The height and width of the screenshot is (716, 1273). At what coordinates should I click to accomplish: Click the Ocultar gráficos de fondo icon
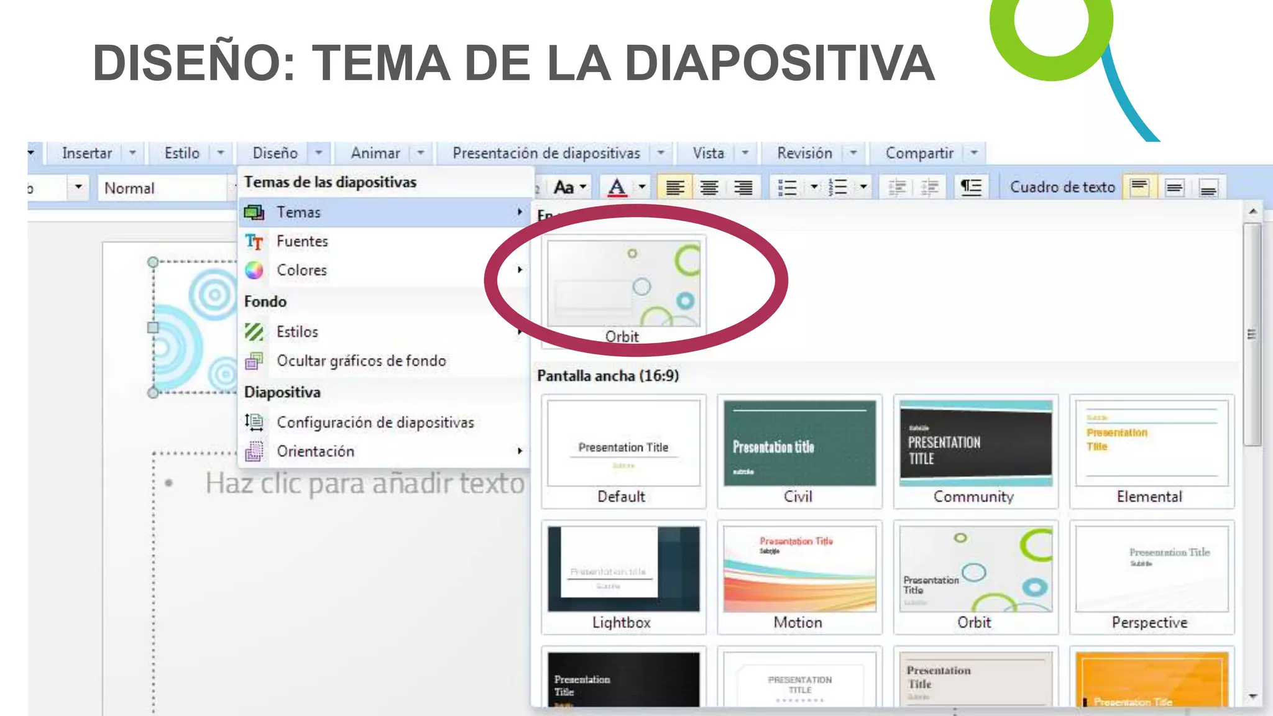click(254, 361)
